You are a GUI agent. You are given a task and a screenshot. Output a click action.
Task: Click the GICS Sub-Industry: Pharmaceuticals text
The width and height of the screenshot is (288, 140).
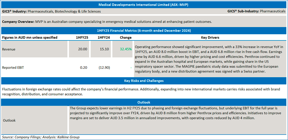tap(256, 11)
